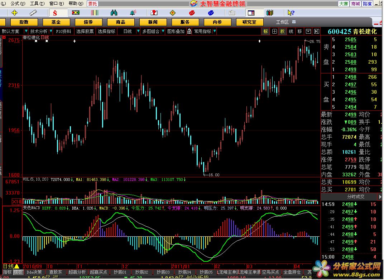
Task: Click the 移 move chart icon
Action: click(299, 31)
